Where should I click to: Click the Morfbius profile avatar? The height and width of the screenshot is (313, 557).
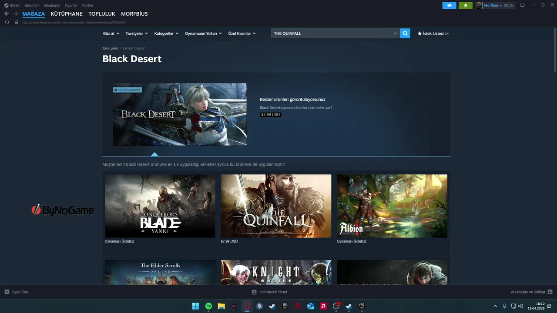[479, 6]
